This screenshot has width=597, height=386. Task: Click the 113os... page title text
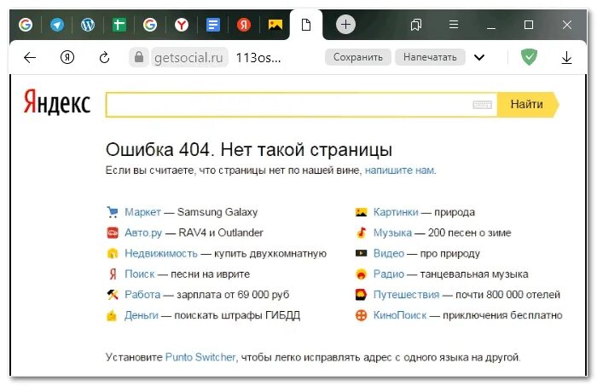(258, 57)
